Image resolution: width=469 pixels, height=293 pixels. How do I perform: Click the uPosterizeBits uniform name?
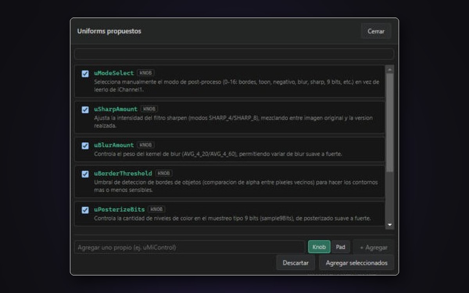coord(119,209)
